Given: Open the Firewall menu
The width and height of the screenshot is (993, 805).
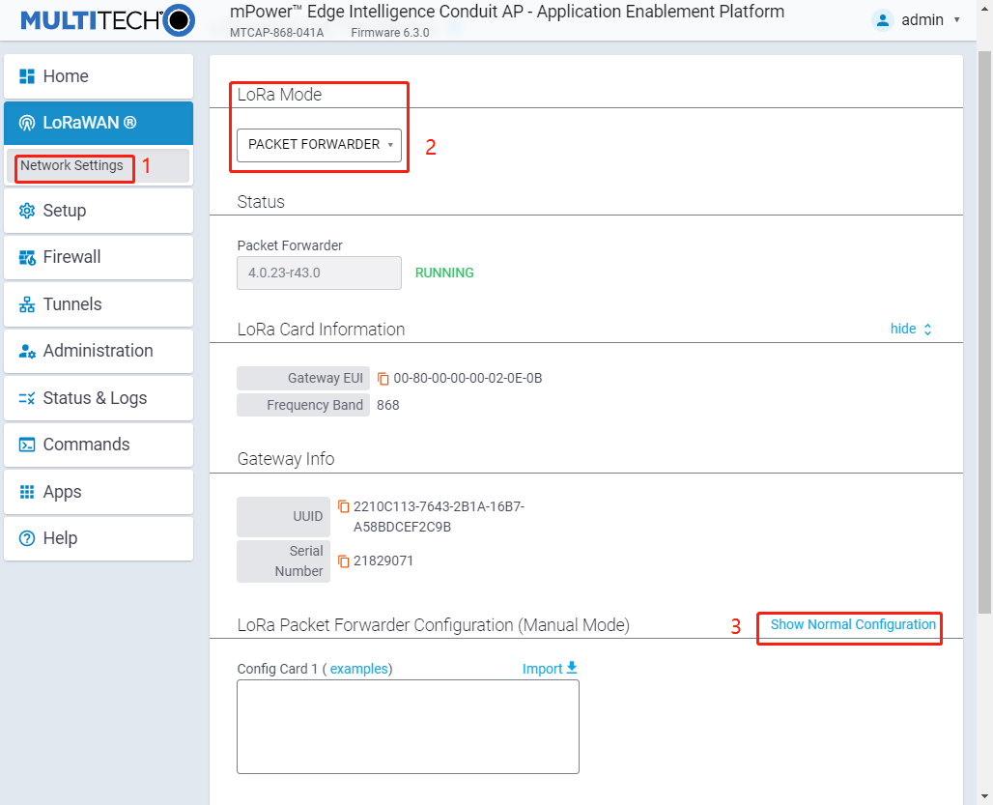Looking at the screenshot, I should click(x=99, y=257).
